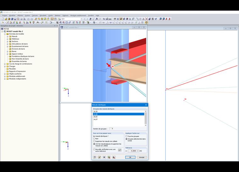Click the grayed checkmark button beside Nouvelle vérification
The image size is (239, 172).
(x=120, y=150)
